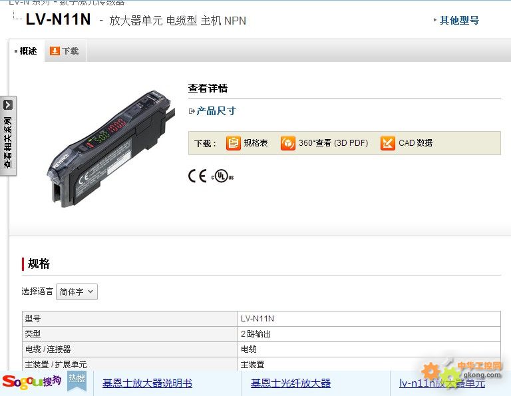511x396 pixels.
Task: Click the Sogou search logo
Action: pos(32,381)
